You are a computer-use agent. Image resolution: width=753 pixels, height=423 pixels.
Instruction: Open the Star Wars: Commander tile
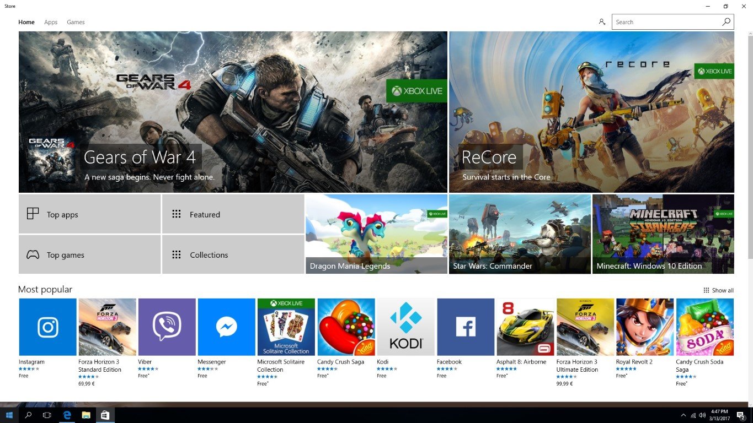pos(520,234)
